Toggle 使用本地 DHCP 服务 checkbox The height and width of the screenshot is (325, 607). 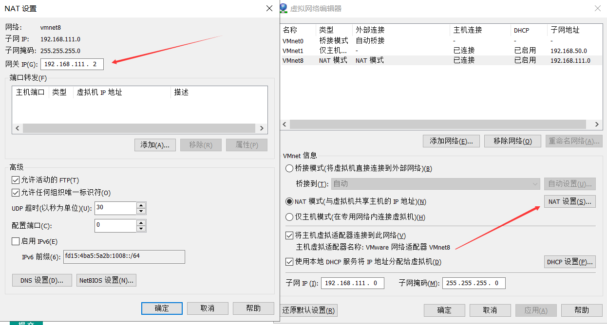(289, 262)
